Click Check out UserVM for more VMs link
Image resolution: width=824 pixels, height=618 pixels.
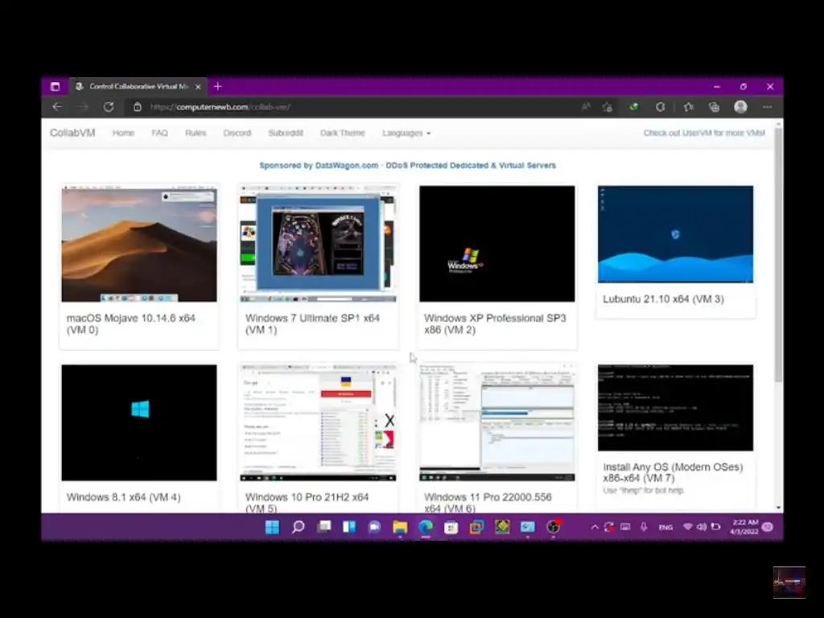pos(704,133)
